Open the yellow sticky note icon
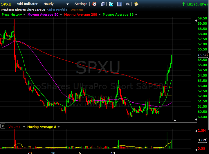This screenshot has height=154, width=209. click(x=136, y=4)
